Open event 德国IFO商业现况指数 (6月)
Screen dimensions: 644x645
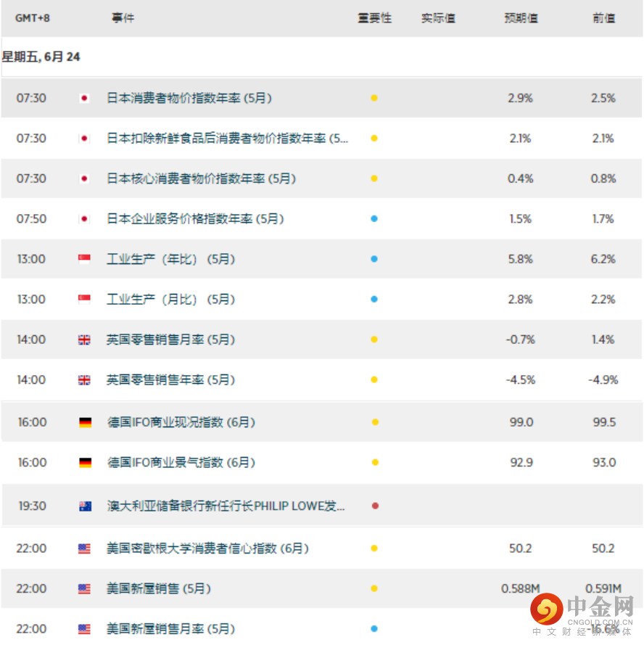(181, 422)
